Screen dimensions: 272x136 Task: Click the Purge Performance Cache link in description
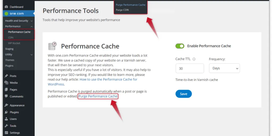(x=98, y=96)
